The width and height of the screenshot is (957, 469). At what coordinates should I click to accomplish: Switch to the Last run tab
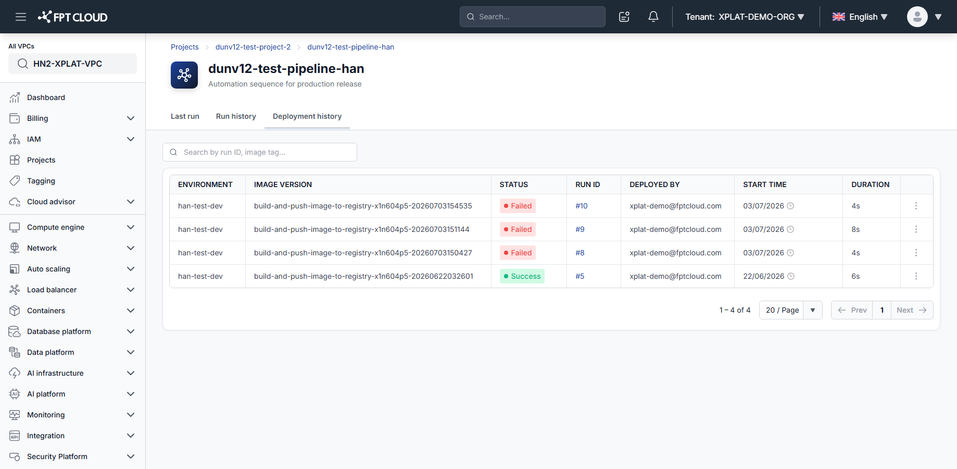click(185, 116)
